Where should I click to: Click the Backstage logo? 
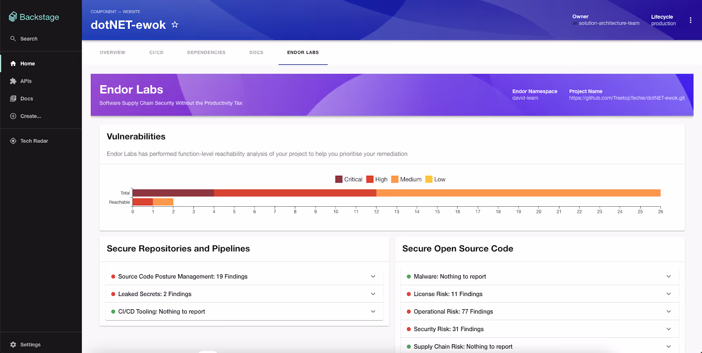(34, 17)
